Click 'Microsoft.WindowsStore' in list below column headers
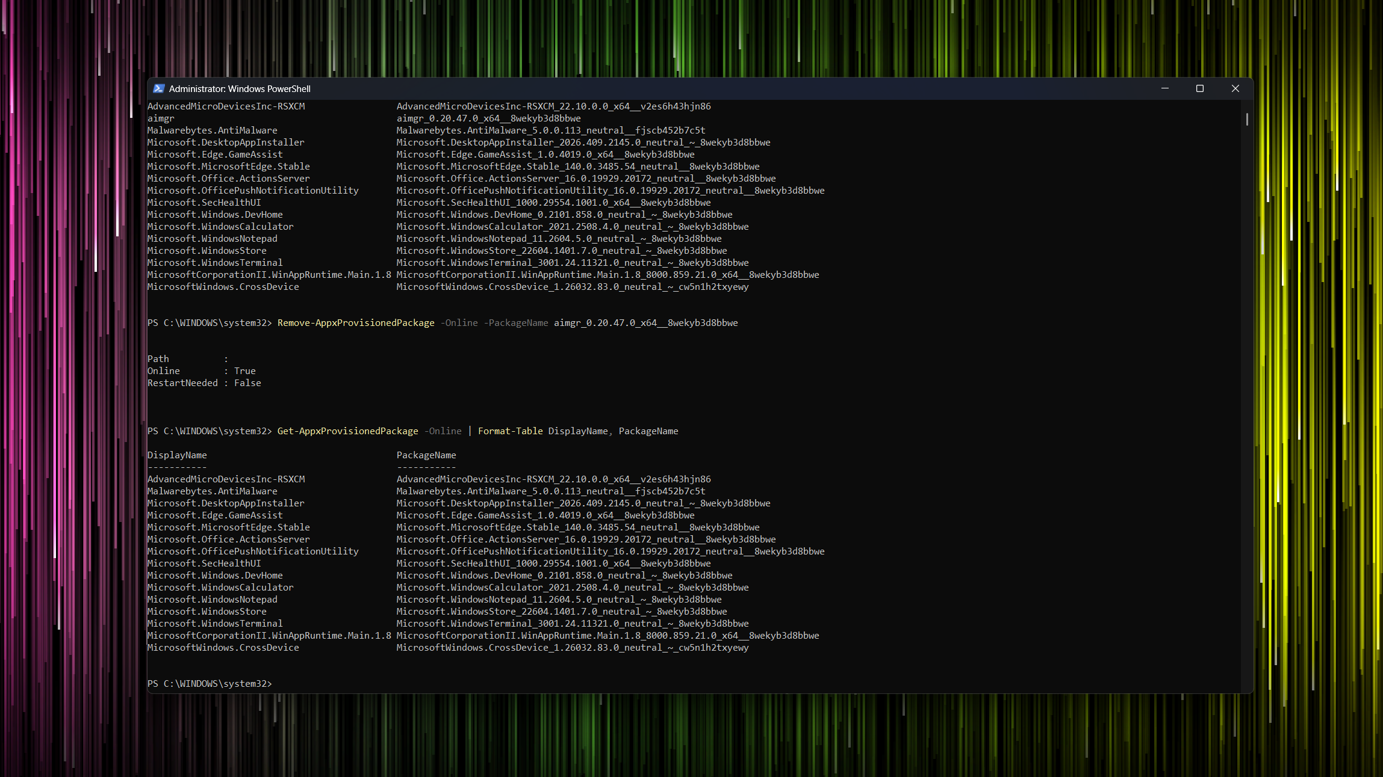This screenshot has width=1383, height=777. [x=207, y=612]
